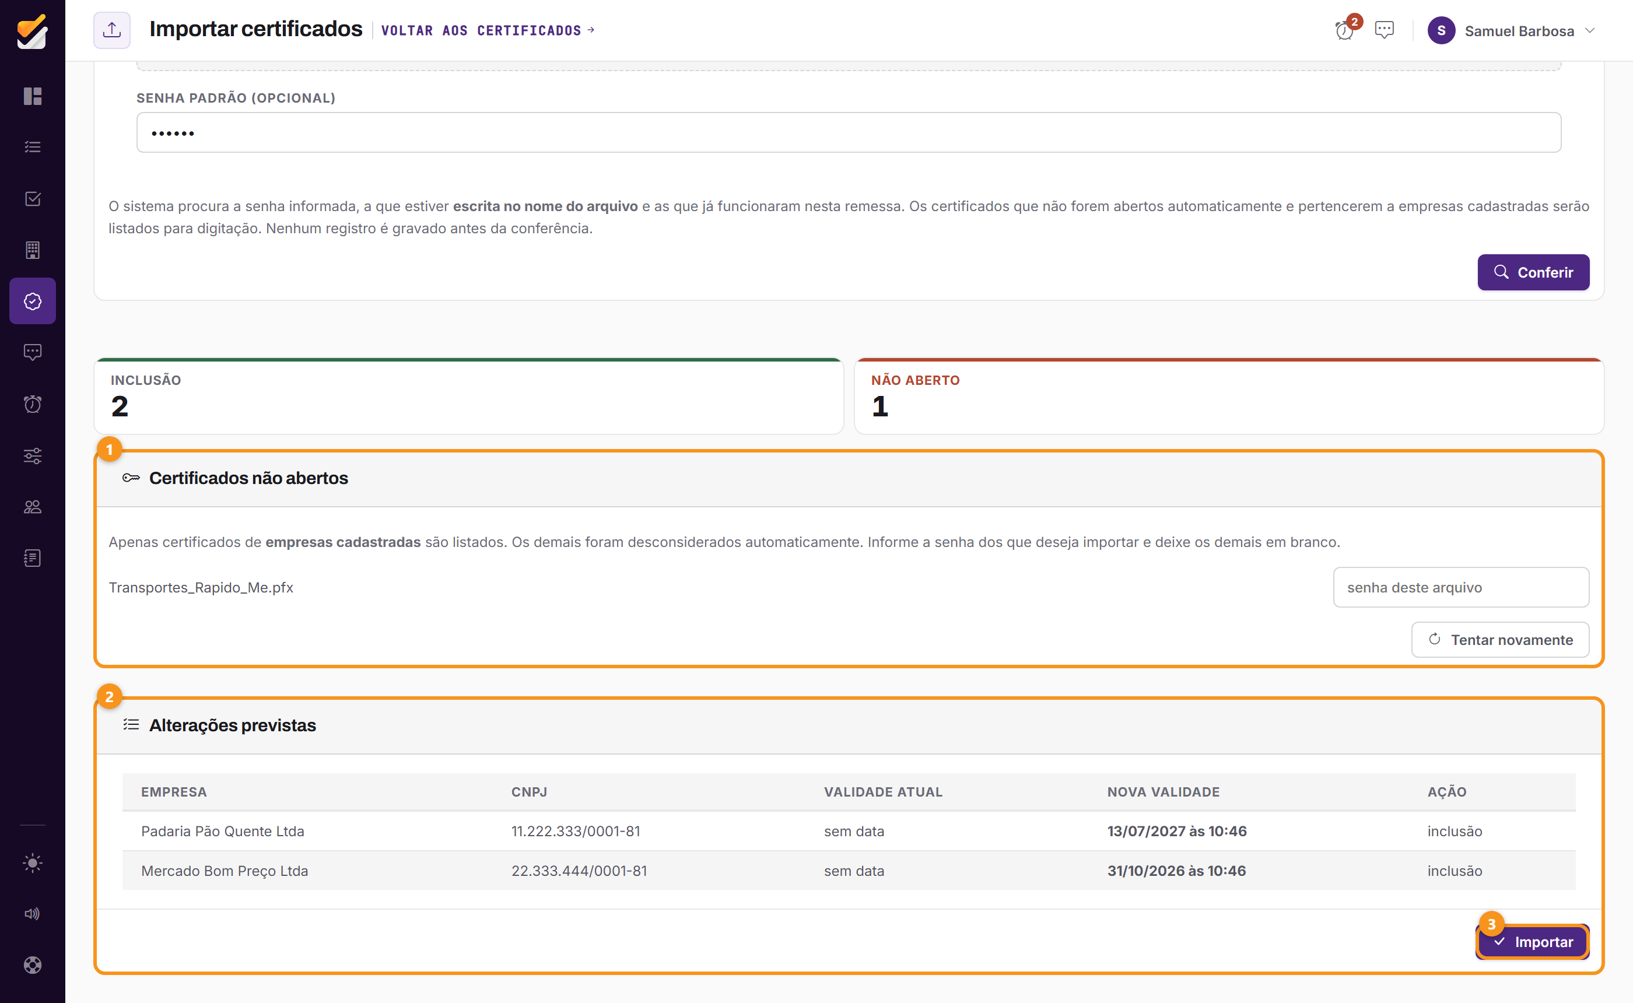1633x1003 pixels.
Task: Click the Nova validade column header
Action: [x=1164, y=791]
